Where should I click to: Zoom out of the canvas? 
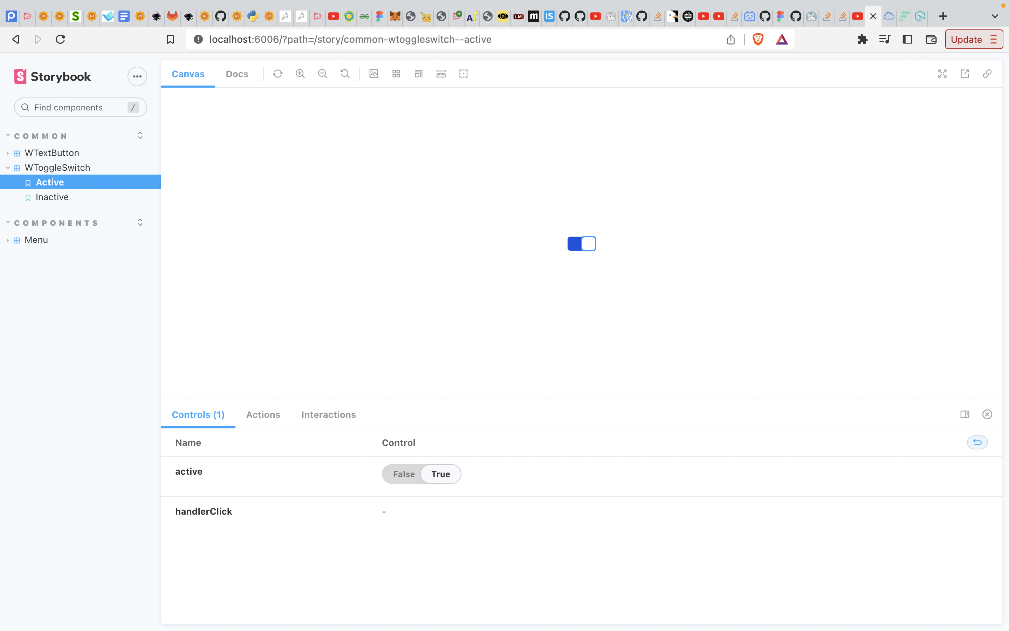coord(323,74)
